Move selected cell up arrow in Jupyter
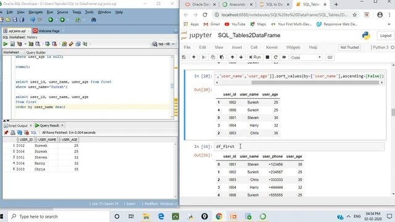 click(x=232, y=57)
